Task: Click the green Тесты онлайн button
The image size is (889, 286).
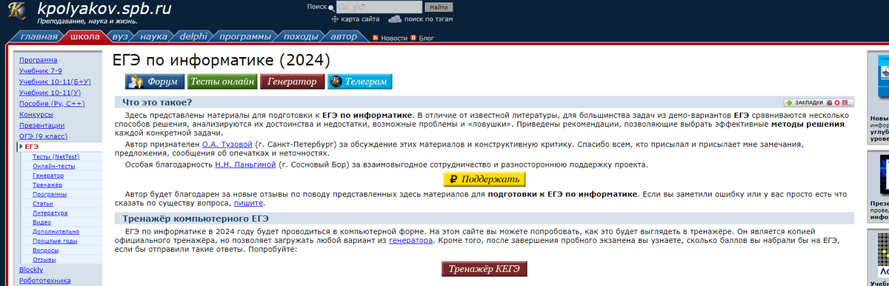Action: pyautogui.click(x=223, y=82)
